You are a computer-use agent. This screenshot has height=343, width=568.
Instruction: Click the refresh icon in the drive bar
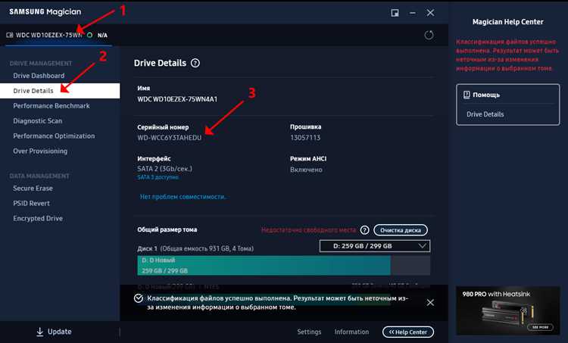coord(429,35)
